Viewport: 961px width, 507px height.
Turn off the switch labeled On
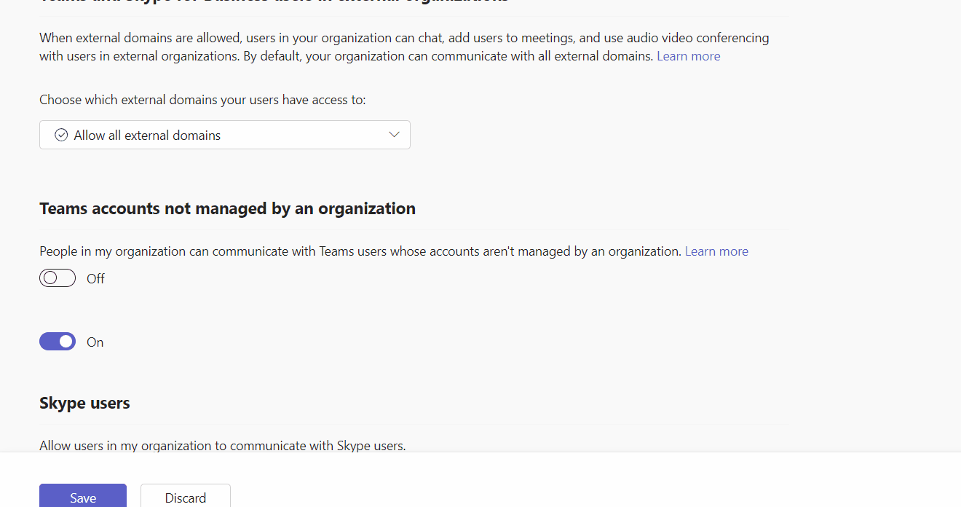58,342
